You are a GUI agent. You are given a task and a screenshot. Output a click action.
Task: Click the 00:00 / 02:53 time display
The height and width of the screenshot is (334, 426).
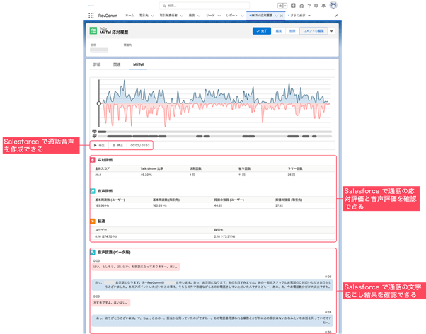[x=140, y=145]
